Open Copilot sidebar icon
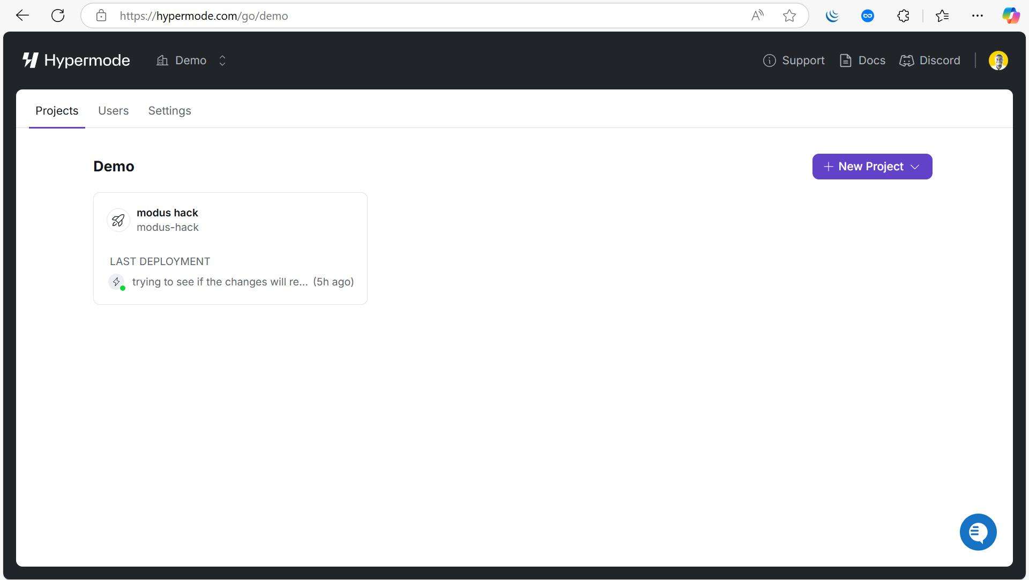Viewport: 1029px width, 580px height. pyautogui.click(x=1011, y=16)
